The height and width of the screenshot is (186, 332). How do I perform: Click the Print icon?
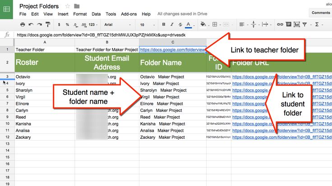[x=23, y=24]
